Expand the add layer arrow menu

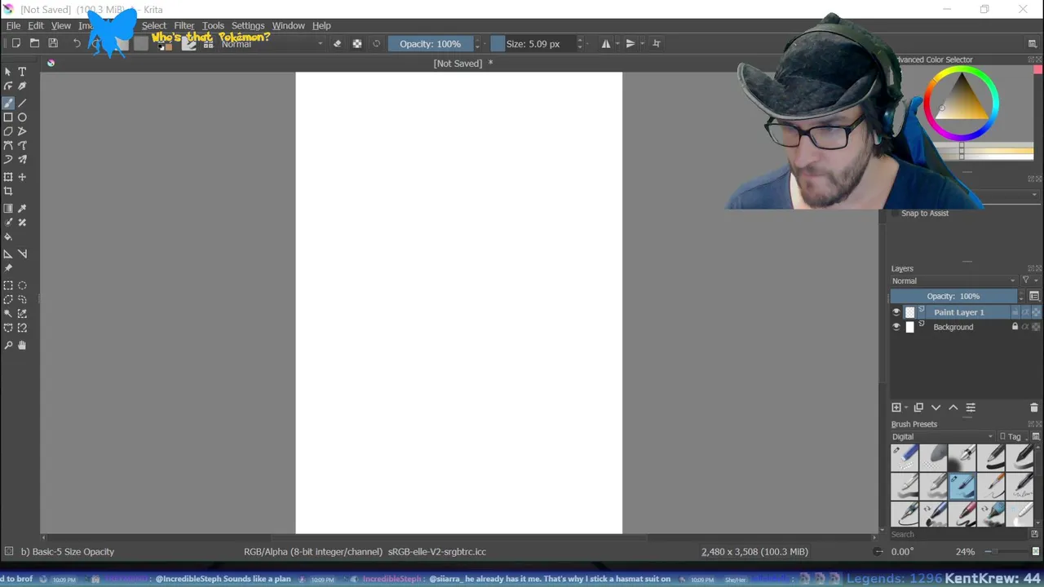coord(905,408)
